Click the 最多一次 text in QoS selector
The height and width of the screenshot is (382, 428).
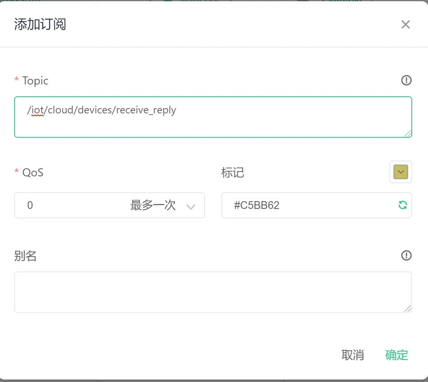coord(153,205)
